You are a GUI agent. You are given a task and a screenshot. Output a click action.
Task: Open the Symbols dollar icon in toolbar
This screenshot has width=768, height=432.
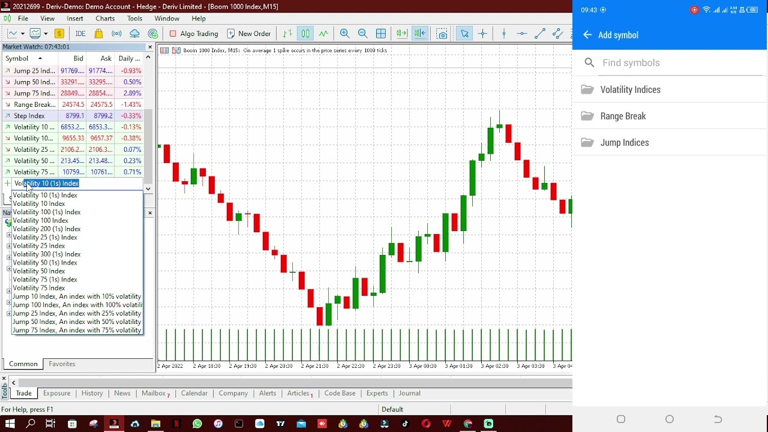point(59,34)
